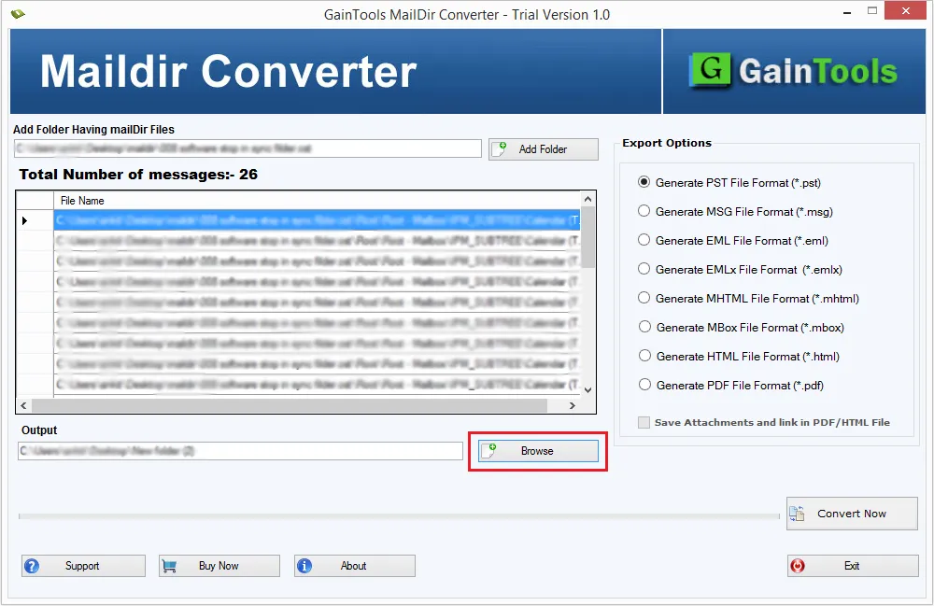934x606 pixels.
Task: Close the MailDir Converter window
Action: (x=905, y=10)
